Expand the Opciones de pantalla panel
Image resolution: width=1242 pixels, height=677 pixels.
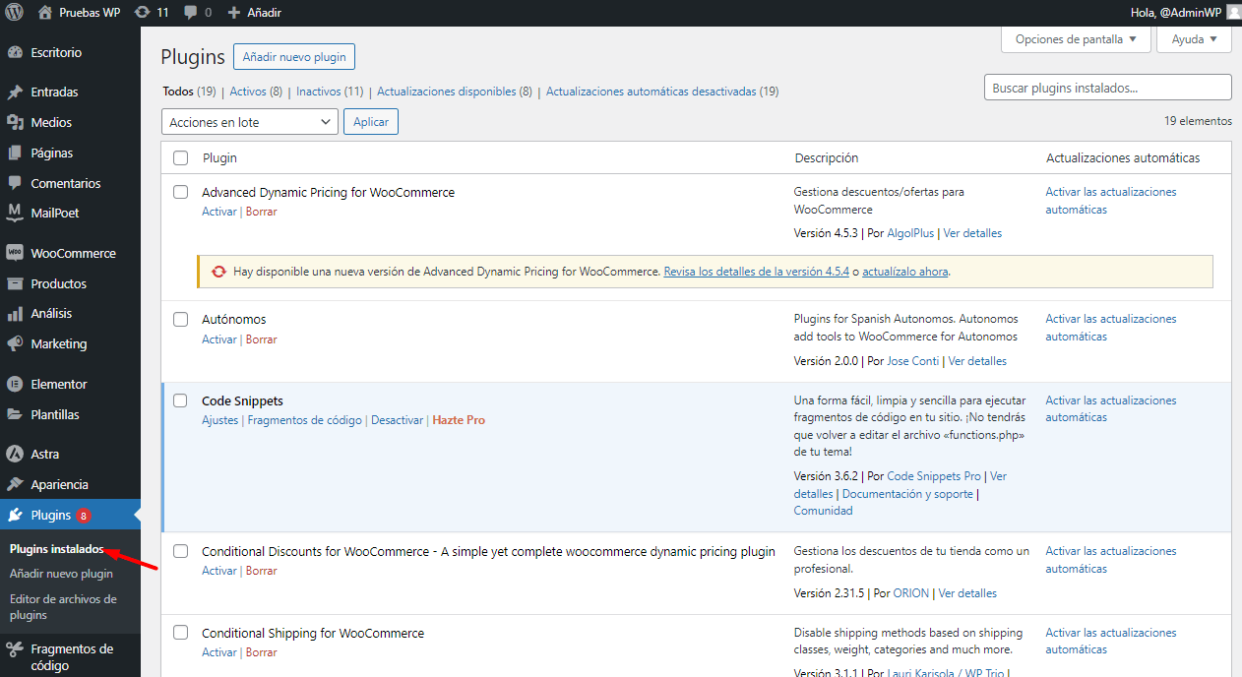1076,39
